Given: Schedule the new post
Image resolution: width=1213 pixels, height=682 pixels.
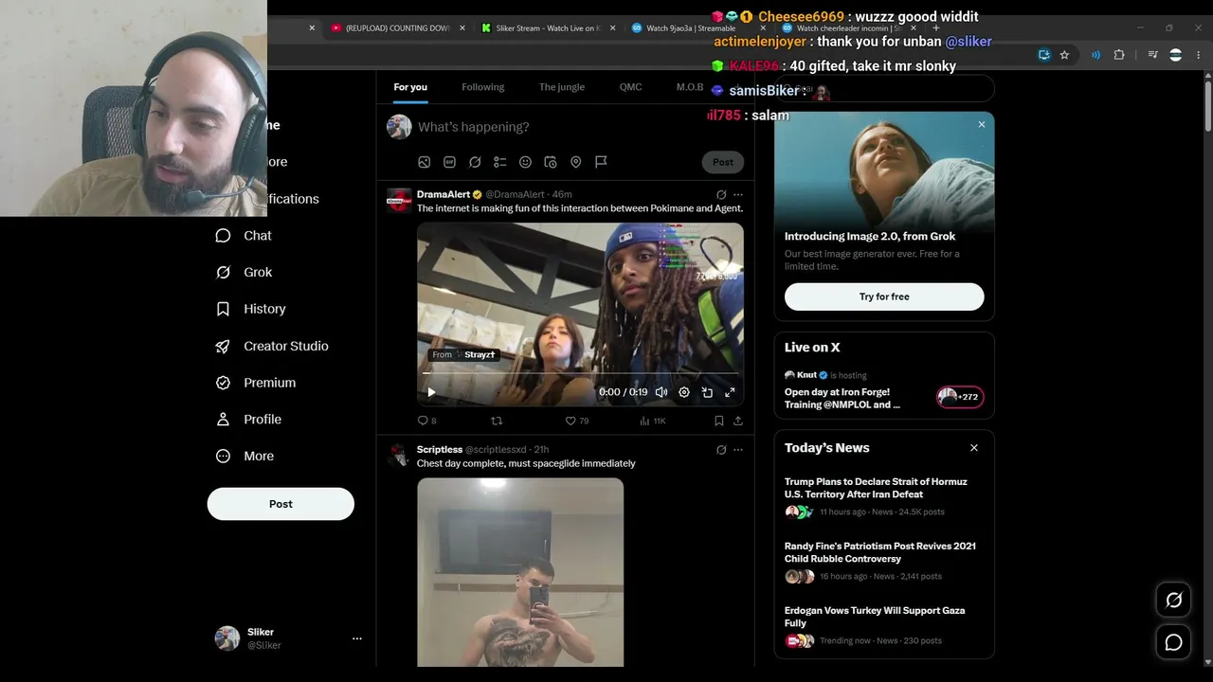Looking at the screenshot, I should [x=551, y=162].
